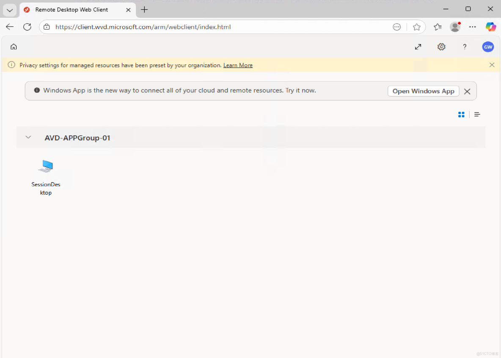Image resolution: width=501 pixels, height=358 pixels.
Task: Switch to list view of resources
Action: click(x=477, y=114)
